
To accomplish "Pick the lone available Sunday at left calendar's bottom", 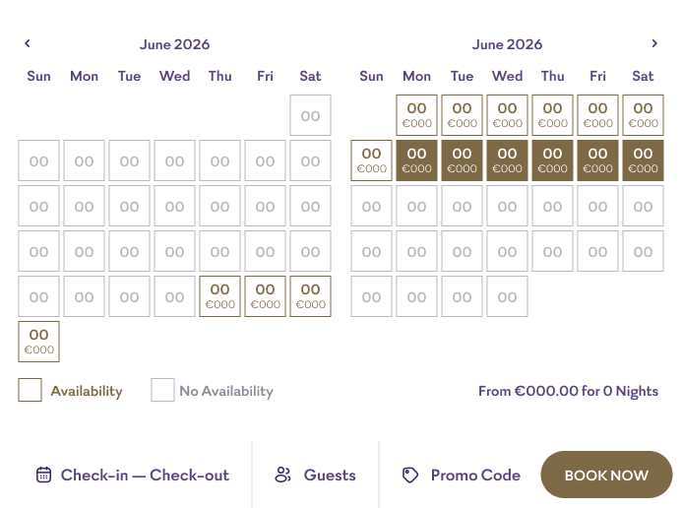I will (x=38, y=342).
